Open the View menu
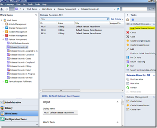 (18, 4)
